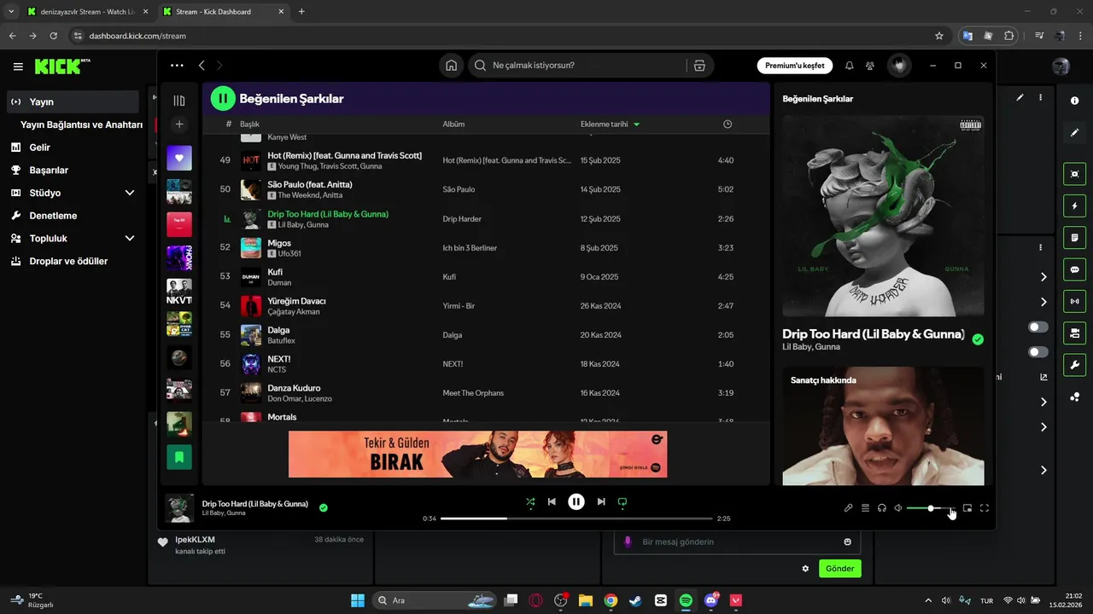1093x614 pixels.
Task: Show hidden system tray icons
Action: coord(929,600)
